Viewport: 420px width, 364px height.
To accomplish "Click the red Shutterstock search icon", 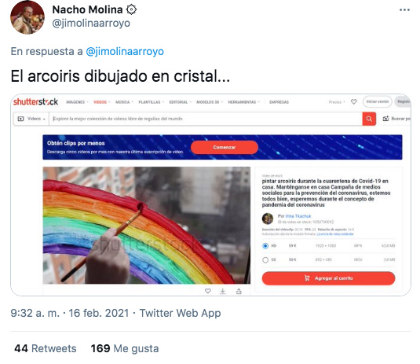I will click(369, 119).
